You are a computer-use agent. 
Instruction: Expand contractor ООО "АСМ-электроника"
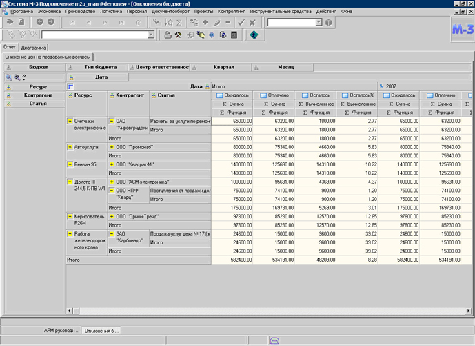pyautogui.click(x=112, y=182)
